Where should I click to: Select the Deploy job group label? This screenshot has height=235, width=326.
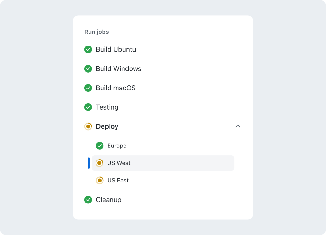click(x=107, y=126)
